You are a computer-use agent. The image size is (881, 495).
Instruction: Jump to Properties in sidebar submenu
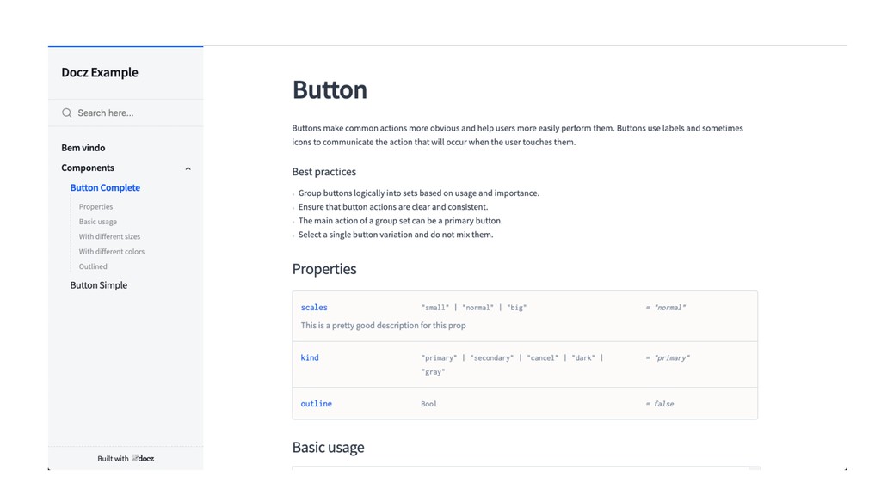pyautogui.click(x=95, y=206)
